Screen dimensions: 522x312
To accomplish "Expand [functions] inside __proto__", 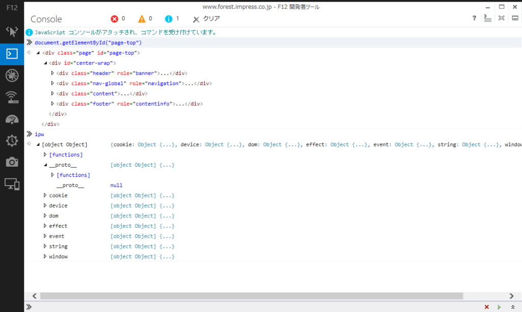I will pyautogui.click(x=53, y=175).
